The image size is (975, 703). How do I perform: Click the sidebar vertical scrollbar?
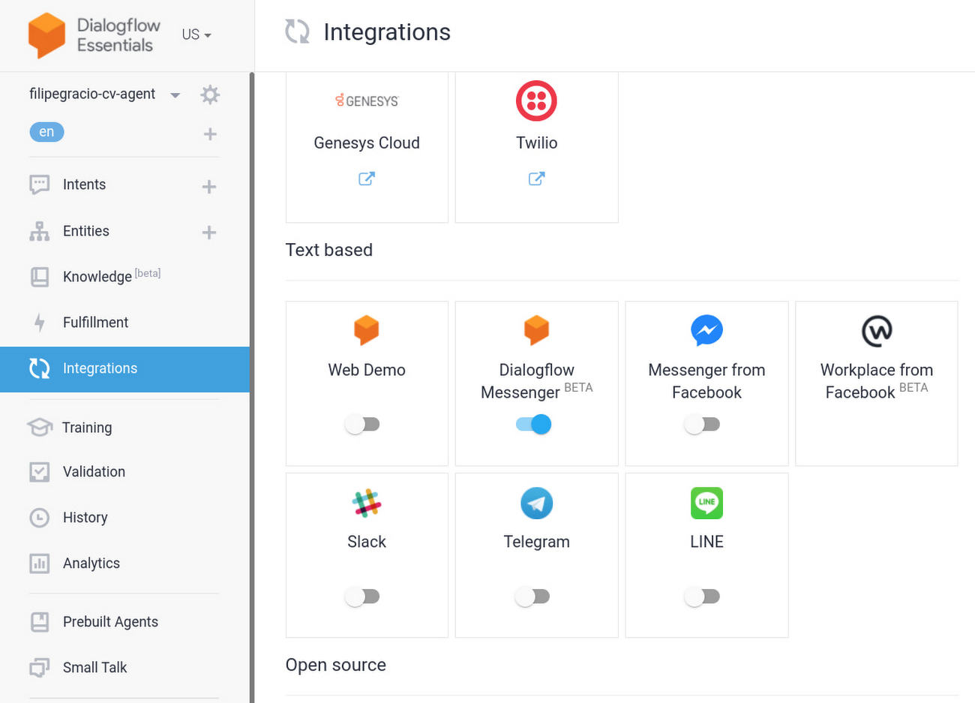[252, 387]
